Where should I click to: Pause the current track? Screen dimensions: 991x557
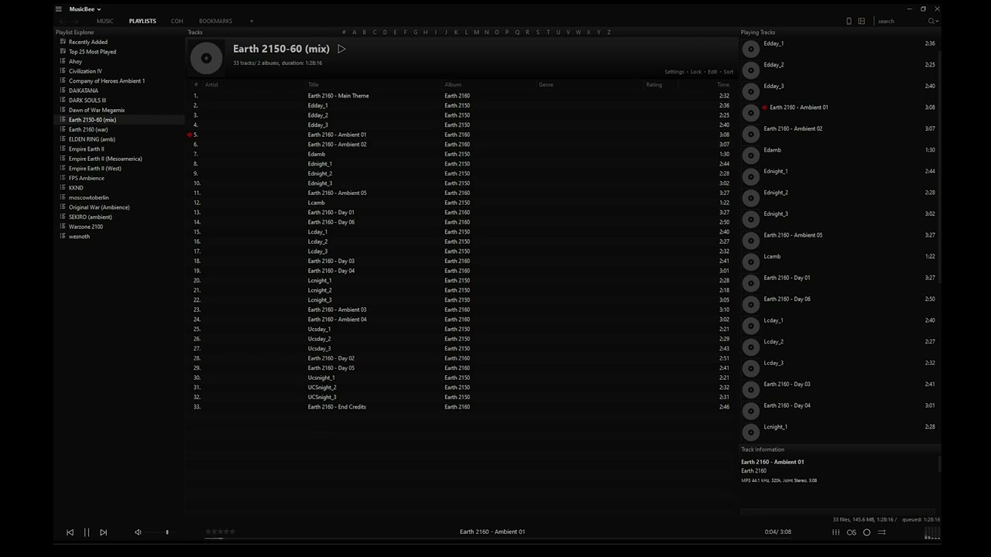(x=87, y=532)
